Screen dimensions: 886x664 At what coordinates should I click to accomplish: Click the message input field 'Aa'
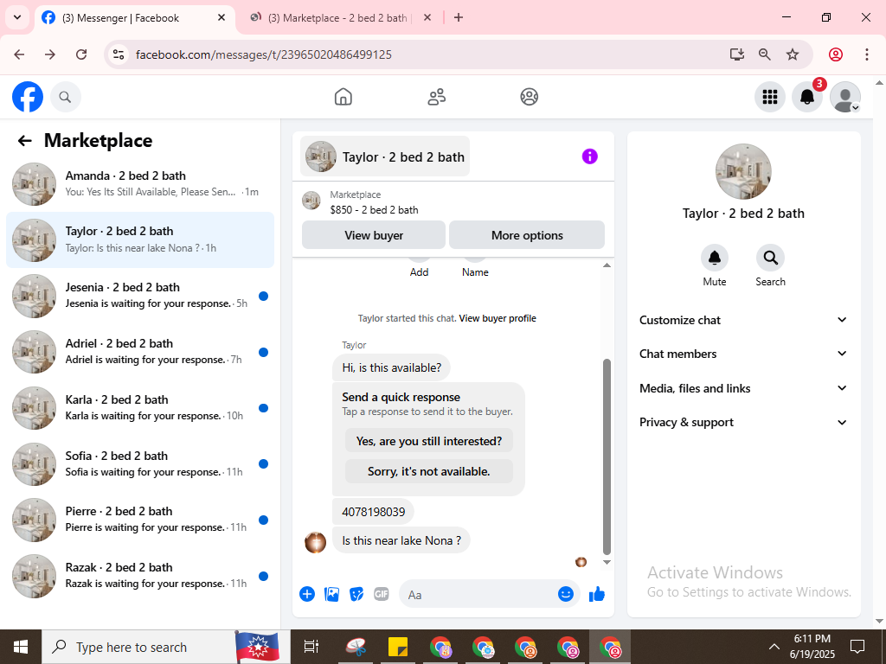tap(477, 594)
